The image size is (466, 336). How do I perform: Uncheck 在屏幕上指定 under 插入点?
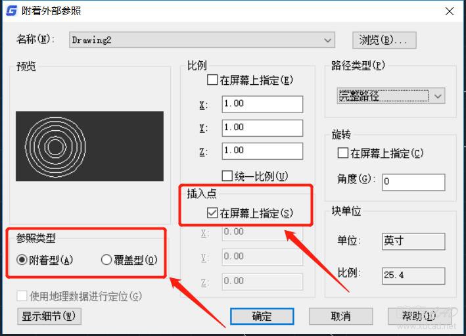(x=212, y=213)
